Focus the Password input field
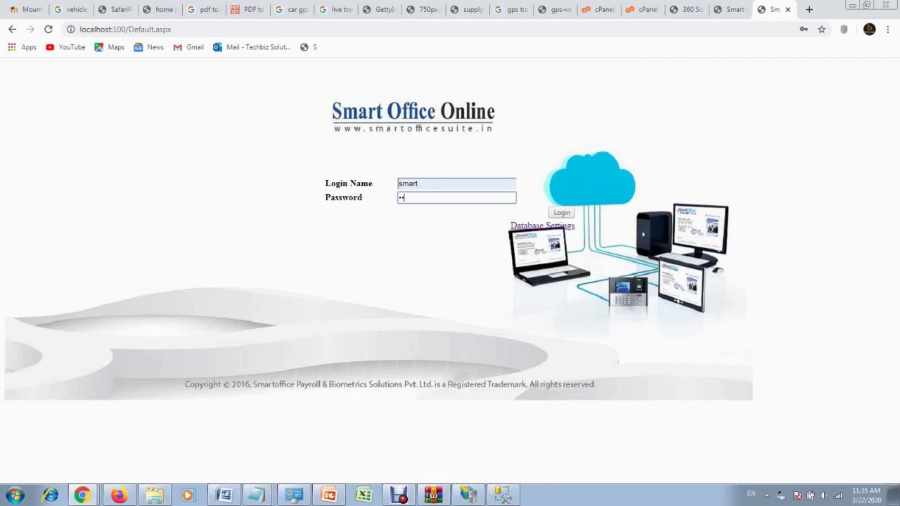900x506 pixels. point(456,197)
